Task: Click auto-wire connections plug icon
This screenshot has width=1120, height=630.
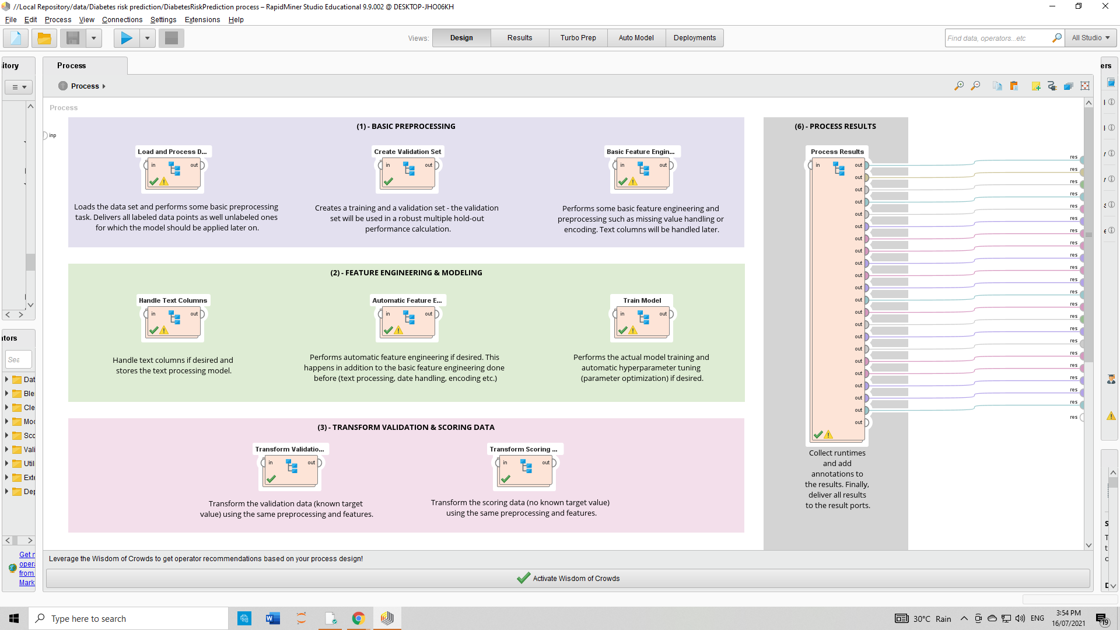Action: [x=1052, y=86]
